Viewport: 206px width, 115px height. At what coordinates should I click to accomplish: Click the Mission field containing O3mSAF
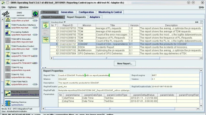(x=94, y=79)
